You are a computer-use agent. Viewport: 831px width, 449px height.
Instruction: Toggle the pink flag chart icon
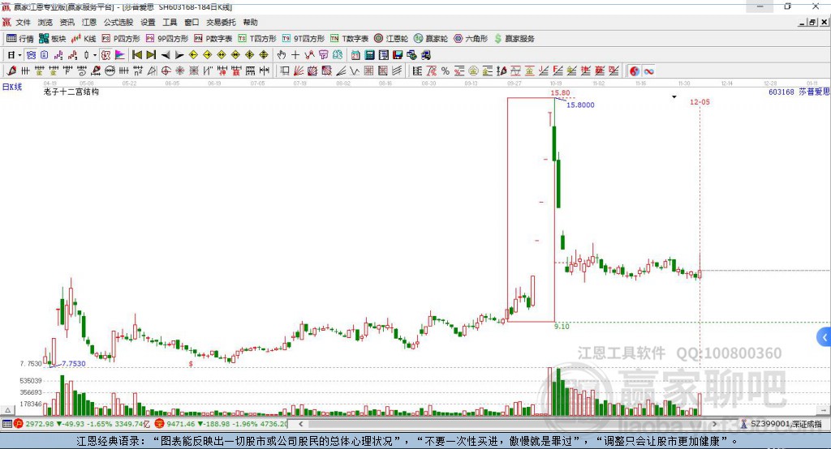point(120,55)
